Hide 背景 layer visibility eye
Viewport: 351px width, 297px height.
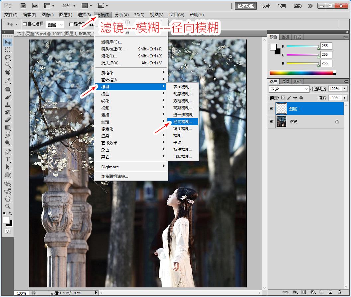click(x=272, y=121)
